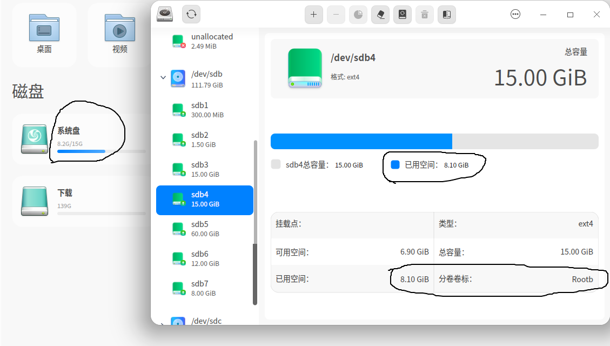Image resolution: width=610 pixels, height=346 pixels.
Task: Click the large green /dev/sdb4 drive icon
Action: [305, 68]
